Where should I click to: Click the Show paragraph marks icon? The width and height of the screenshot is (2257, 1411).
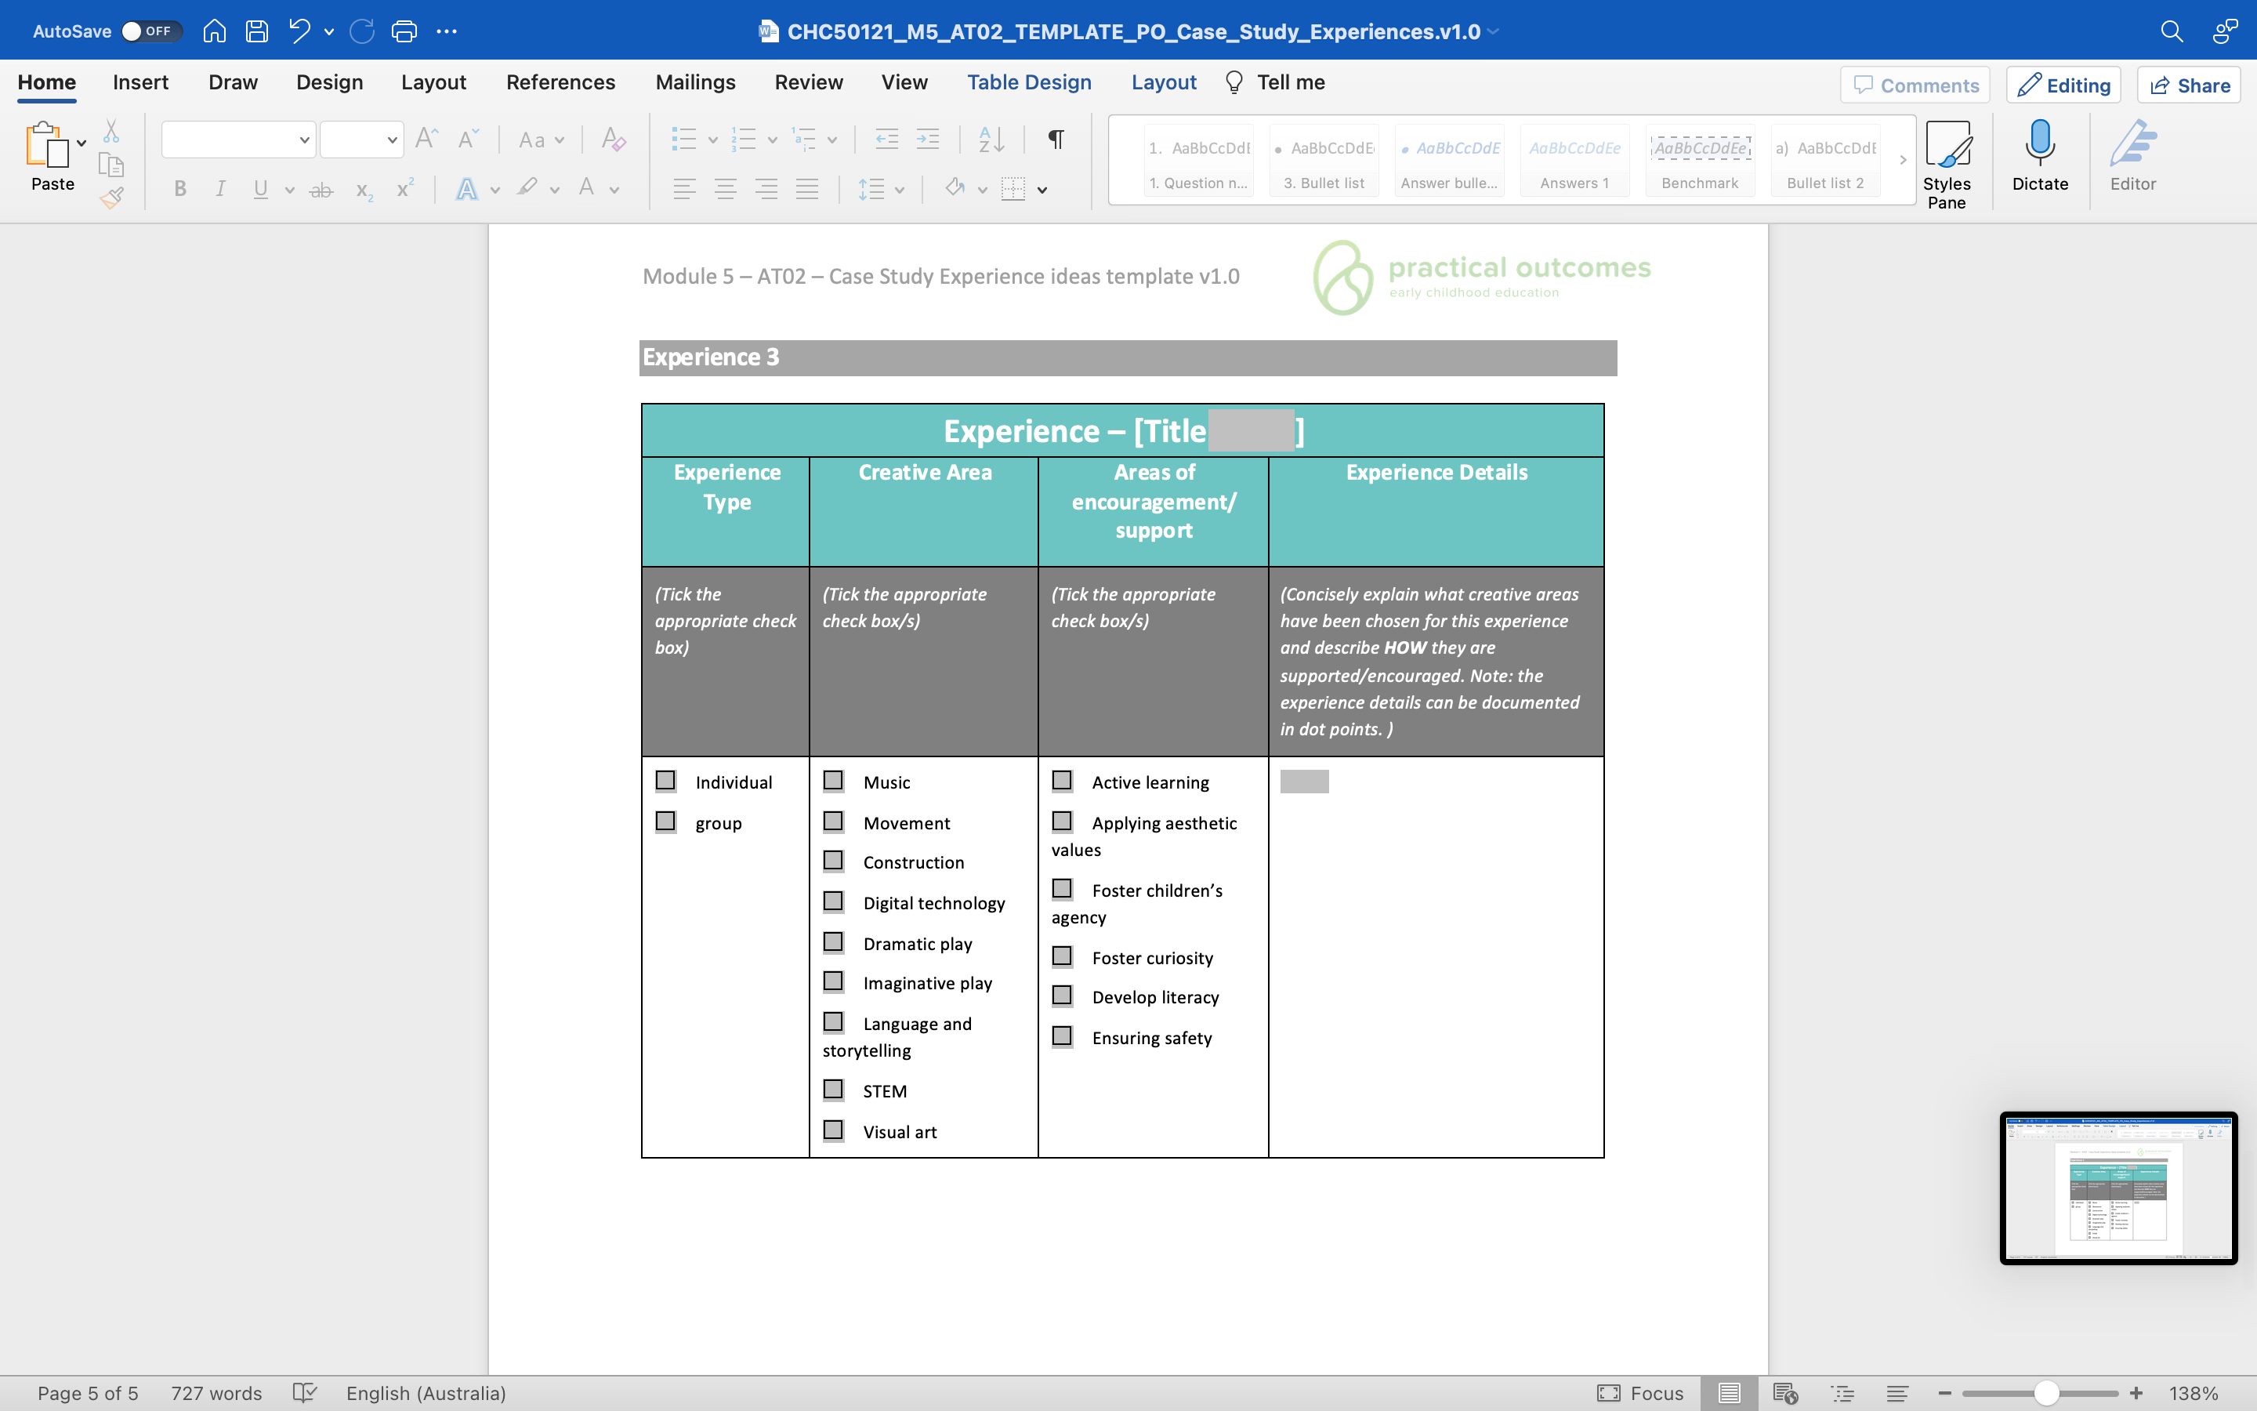pos(1056,140)
